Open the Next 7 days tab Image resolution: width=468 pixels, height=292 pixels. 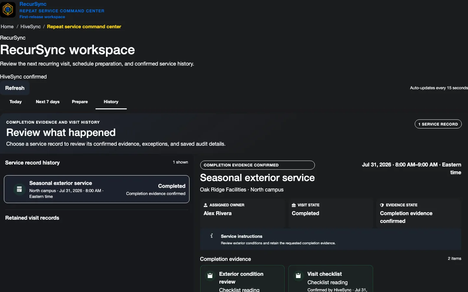point(48,102)
